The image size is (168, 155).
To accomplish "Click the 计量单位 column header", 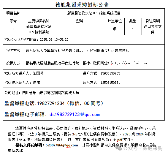I will coord(115,21).
